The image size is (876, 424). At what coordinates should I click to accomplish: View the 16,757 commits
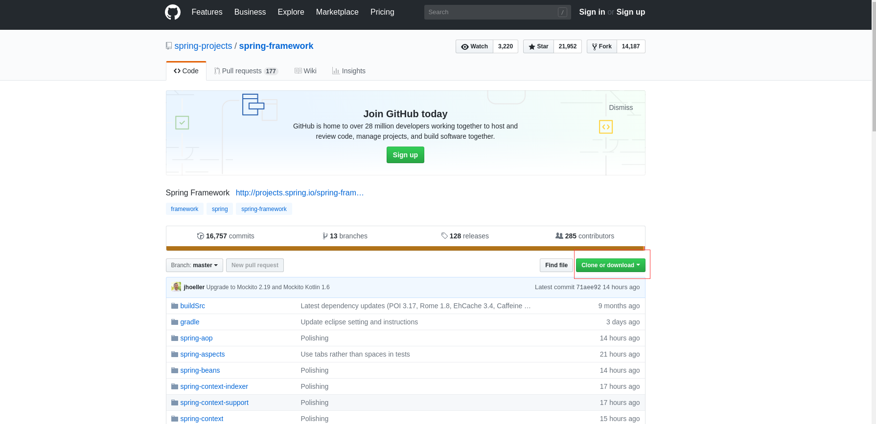click(x=226, y=236)
